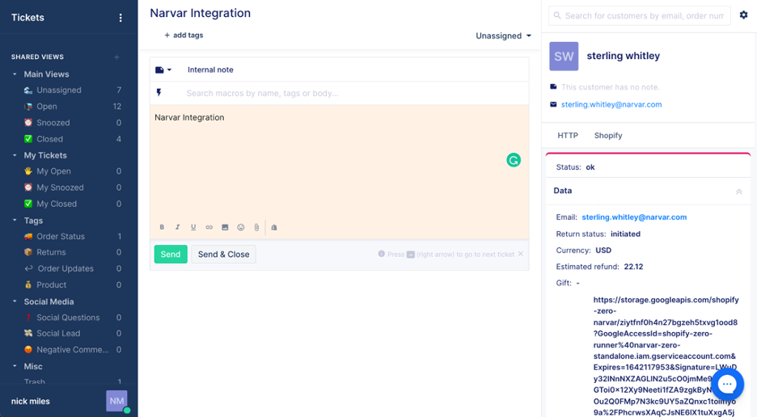Insert an image into the note
This screenshot has height=417, width=757.
click(x=225, y=227)
